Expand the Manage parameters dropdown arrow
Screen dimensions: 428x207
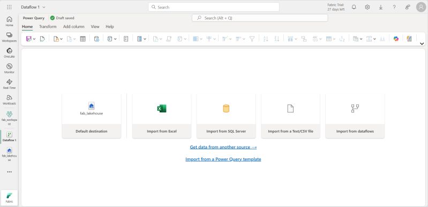115,39
